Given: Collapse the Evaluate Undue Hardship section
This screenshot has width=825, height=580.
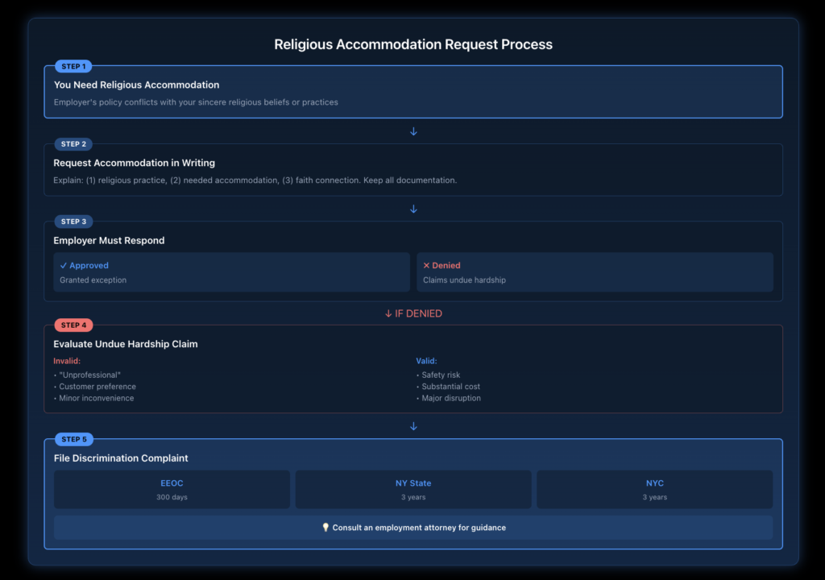Looking at the screenshot, I should (126, 343).
